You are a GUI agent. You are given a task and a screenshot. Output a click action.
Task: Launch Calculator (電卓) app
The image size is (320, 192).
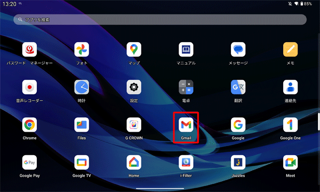pos(186,87)
